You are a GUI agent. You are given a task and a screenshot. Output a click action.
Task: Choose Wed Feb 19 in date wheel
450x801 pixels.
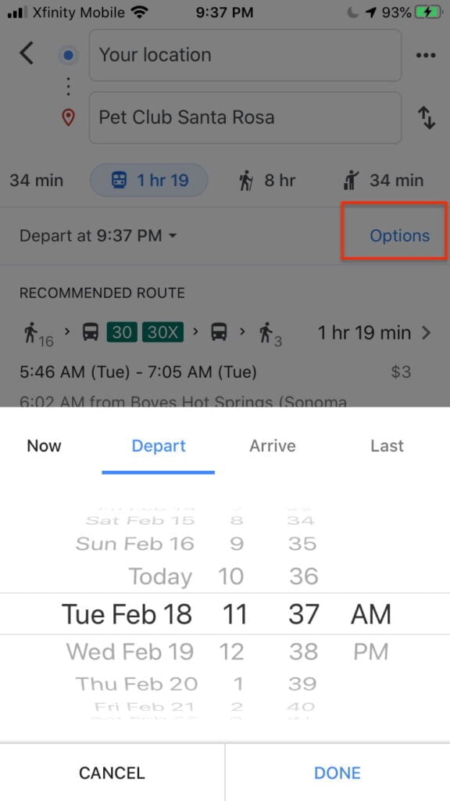point(130,652)
